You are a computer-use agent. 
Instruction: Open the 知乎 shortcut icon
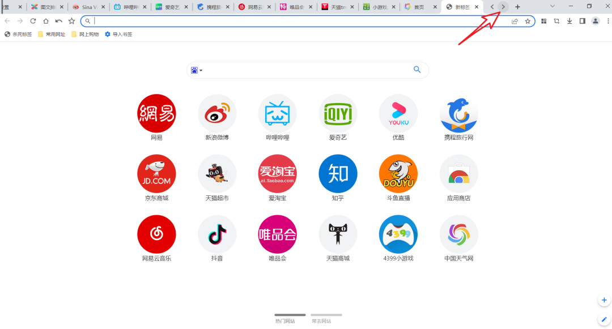click(338, 174)
